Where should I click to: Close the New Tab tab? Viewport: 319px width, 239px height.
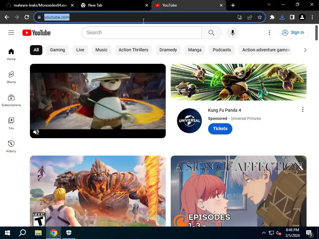pyautogui.click(x=147, y=5)
